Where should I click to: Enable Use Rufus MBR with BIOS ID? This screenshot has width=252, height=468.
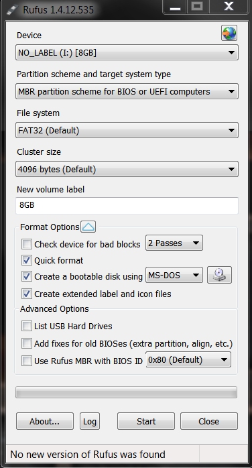(x=27, y=361)
